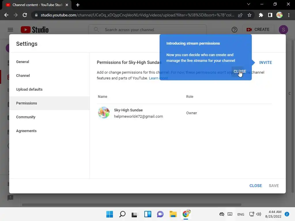Click the OneDrive cloud tray icon
This screenshot has width=295, height=221.
coord(222,214)
